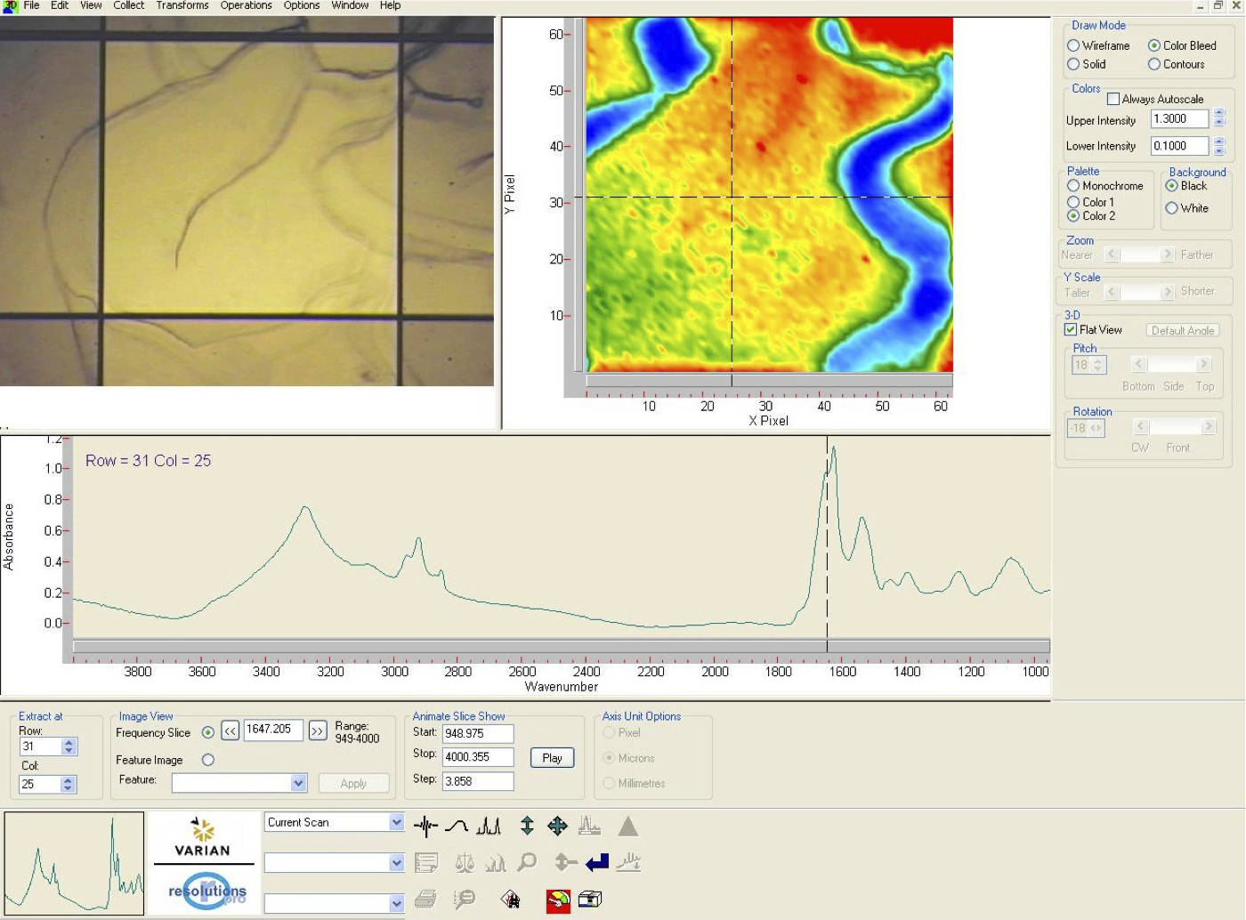Click the save spectrum floppy disk icon
The width and height of the screenshot is (1246, 920).
pyautogui.click(x=511, y=900)
